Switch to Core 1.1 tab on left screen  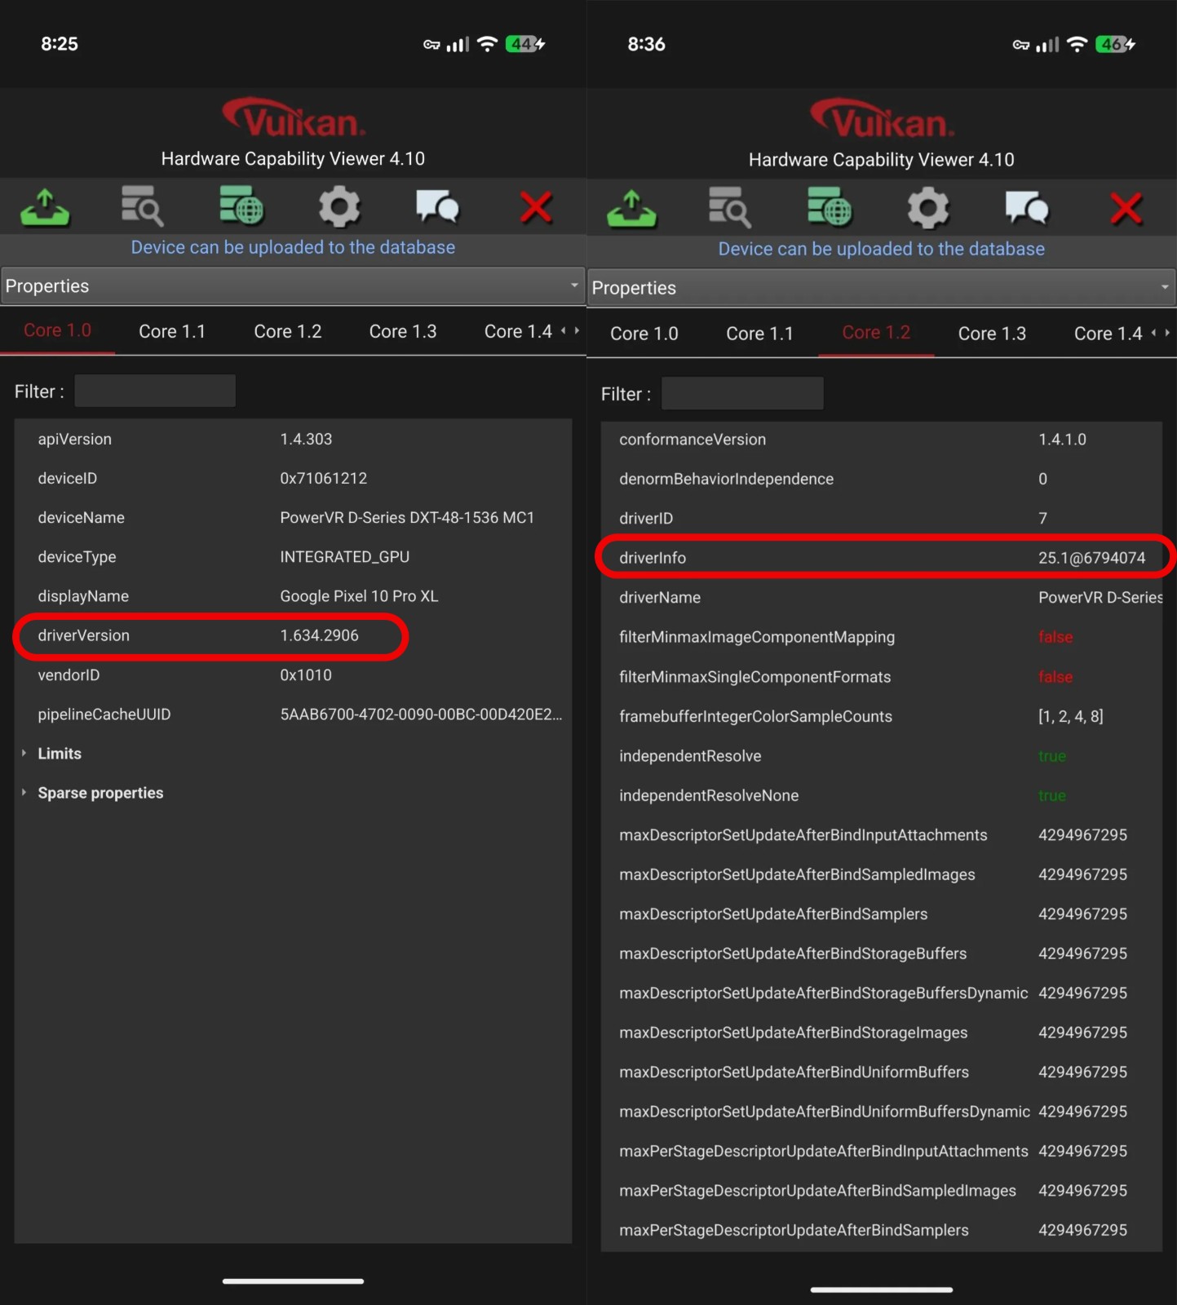172,332
